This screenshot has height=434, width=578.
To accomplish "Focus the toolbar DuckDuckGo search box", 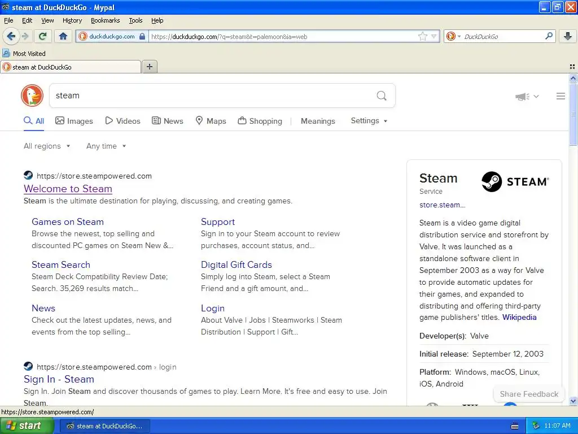I will (503, 36).
